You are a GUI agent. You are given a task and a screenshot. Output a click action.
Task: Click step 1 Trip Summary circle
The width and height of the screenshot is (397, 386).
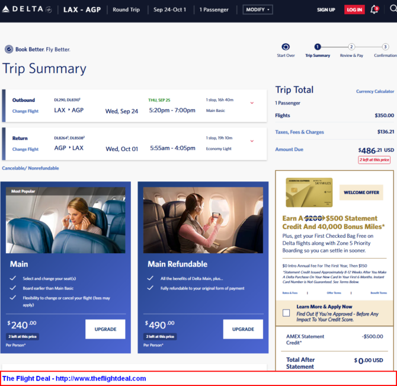pyautogui.click(x=318, y=47)
